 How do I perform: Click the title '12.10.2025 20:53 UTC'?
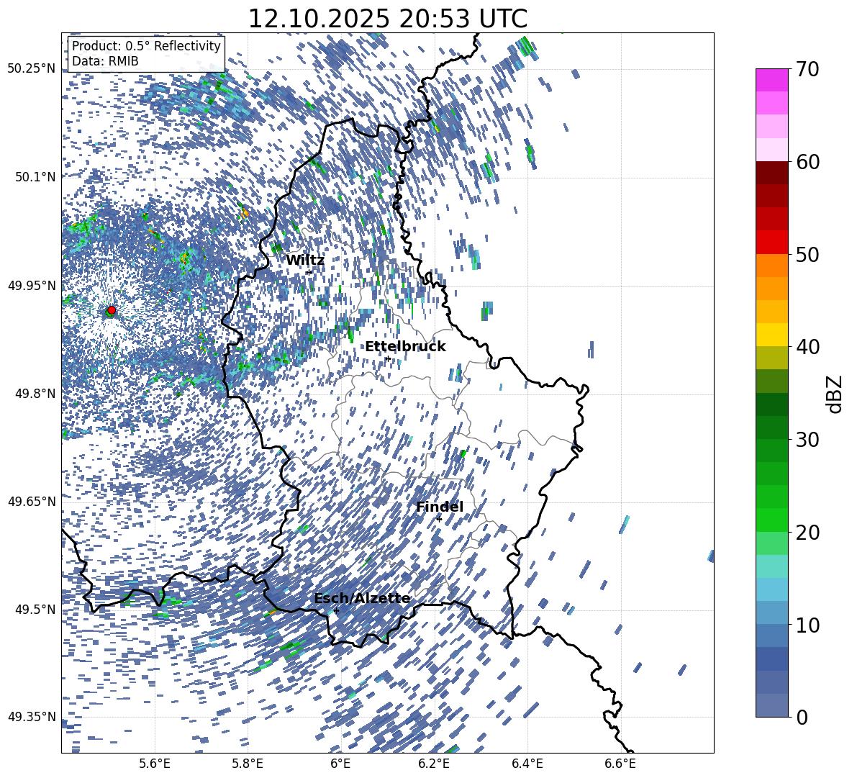pyautogui.click(x=387, y=19)
